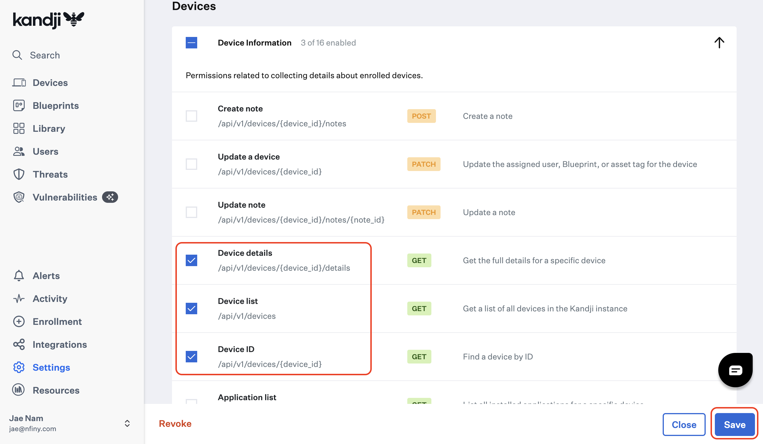
Task: Collapse Device Information with the up arrow
Action: (719, 43)
